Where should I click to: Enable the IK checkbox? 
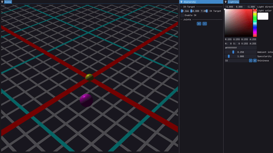click(182, 15)
